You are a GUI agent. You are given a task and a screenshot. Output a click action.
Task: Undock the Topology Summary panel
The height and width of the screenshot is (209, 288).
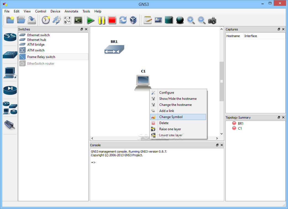(279, 117)
